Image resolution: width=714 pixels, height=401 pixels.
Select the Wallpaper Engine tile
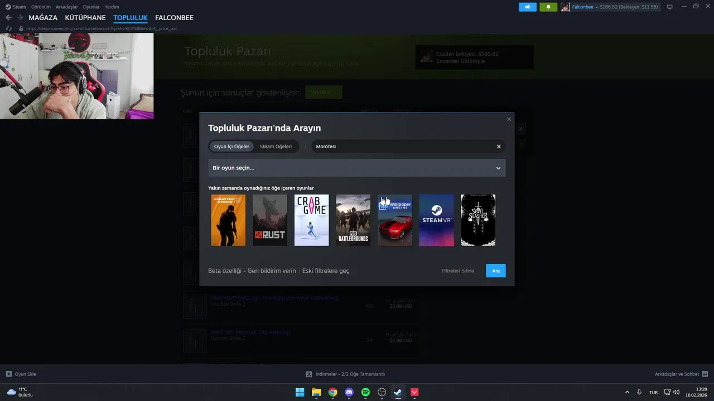(395, 220)
